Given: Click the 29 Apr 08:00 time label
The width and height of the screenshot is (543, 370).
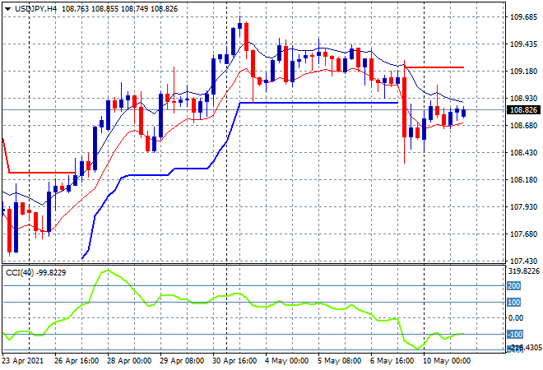Looking at the screenshot, I should coord(182,361).
